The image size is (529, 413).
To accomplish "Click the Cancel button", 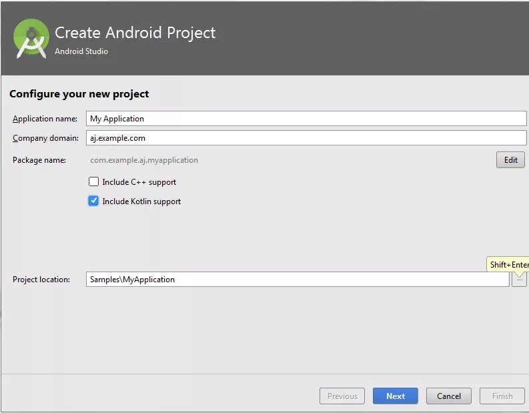I will pyautogui.click(x=449, y=396).
